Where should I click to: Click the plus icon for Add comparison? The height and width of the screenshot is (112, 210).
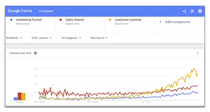tap(160, 22)
